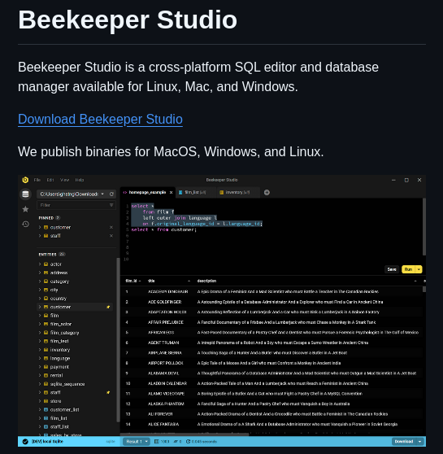Click the filter funnel icon
The width and height of the screenshot is (443, 454).
[x=111, y=205]
